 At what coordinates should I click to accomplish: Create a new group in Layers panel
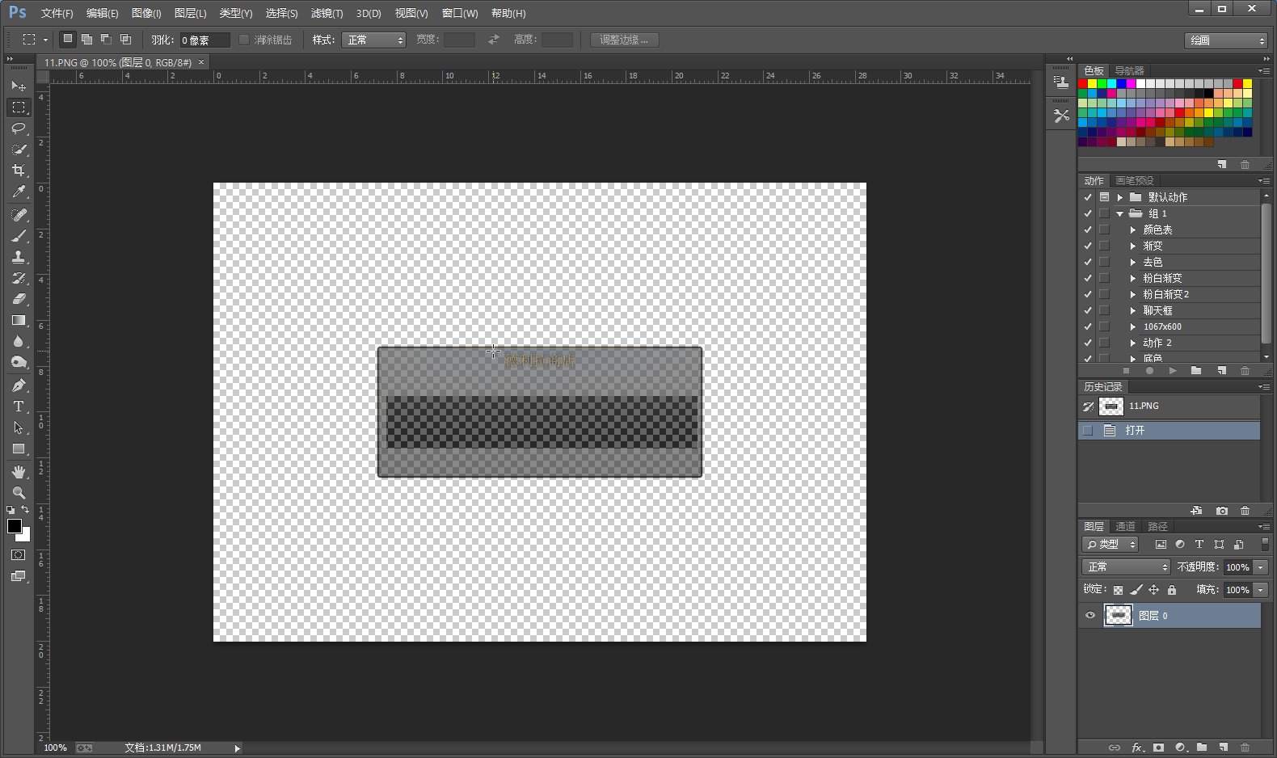(x=1202, y=747)
